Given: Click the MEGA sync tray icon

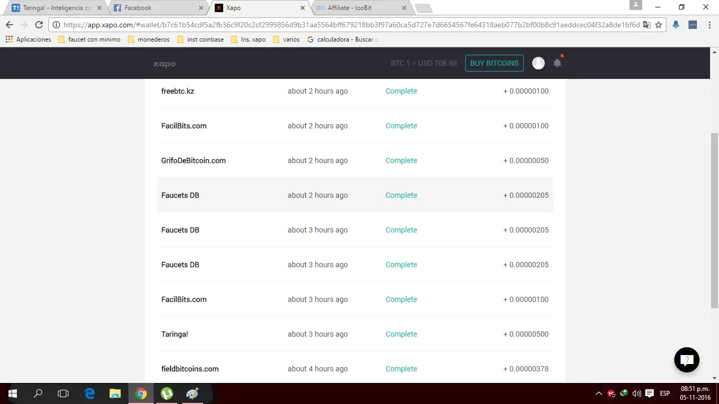Looking at the screenshot, I should 611,393.
